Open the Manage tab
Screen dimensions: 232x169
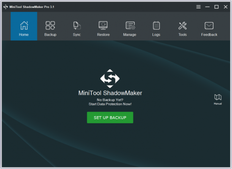pyautogui.click(x=130, y=26)
